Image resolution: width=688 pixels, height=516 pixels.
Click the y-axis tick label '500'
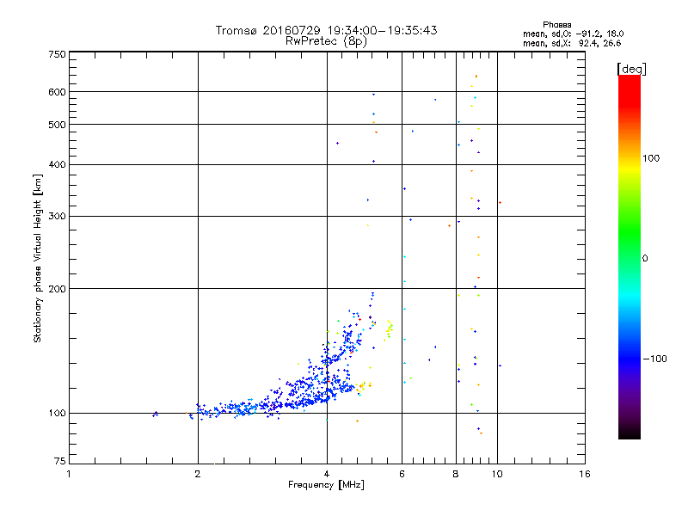click(57, 125)
